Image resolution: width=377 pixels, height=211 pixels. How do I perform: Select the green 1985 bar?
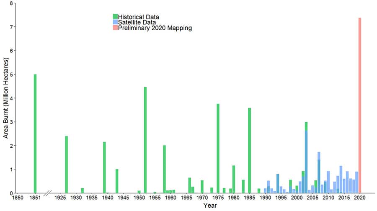click(249, 151)
